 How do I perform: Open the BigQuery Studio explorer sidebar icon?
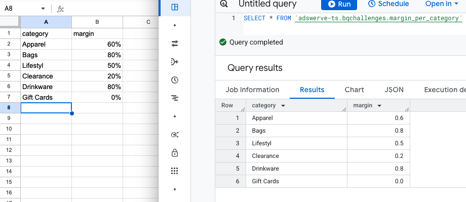coord(175,8)
